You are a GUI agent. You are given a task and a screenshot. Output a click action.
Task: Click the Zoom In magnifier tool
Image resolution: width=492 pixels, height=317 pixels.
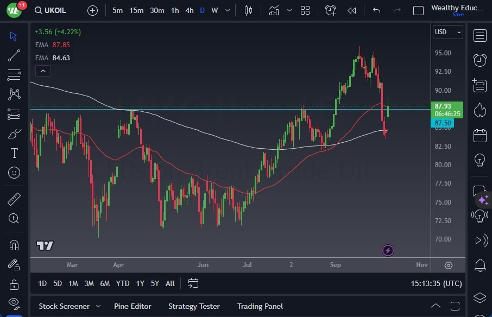click(x=14, y=218)
